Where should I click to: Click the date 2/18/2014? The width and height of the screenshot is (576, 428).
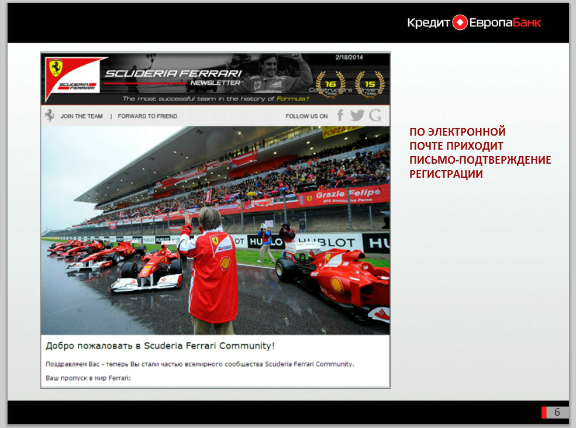(349, 57)
